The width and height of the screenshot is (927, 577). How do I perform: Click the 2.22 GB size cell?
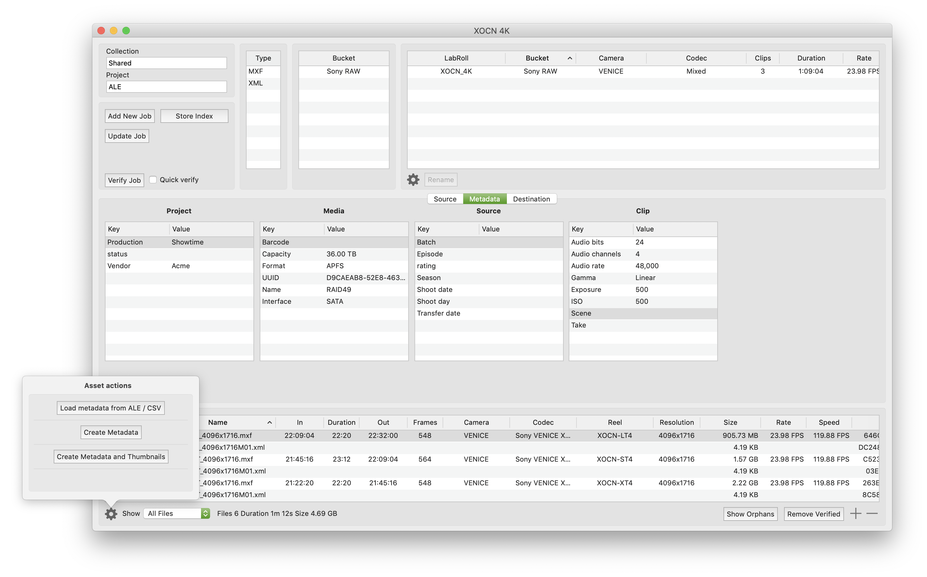745,483
